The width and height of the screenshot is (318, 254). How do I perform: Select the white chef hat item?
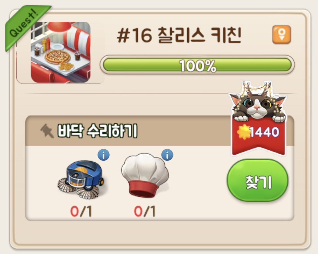145,175
